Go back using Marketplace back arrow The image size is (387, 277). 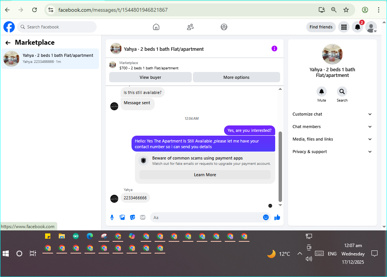(8, 43)
